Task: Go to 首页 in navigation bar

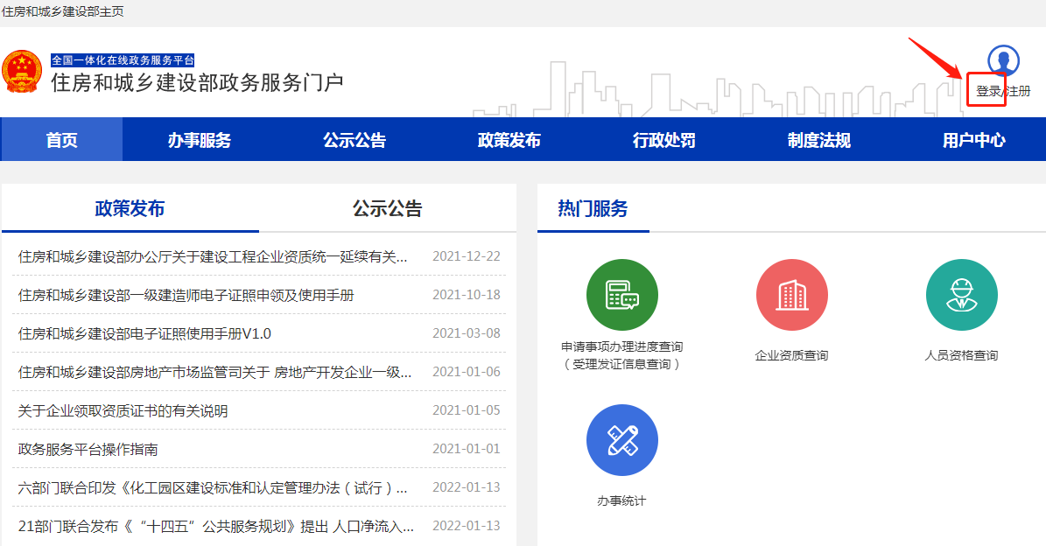Action: 62,140
